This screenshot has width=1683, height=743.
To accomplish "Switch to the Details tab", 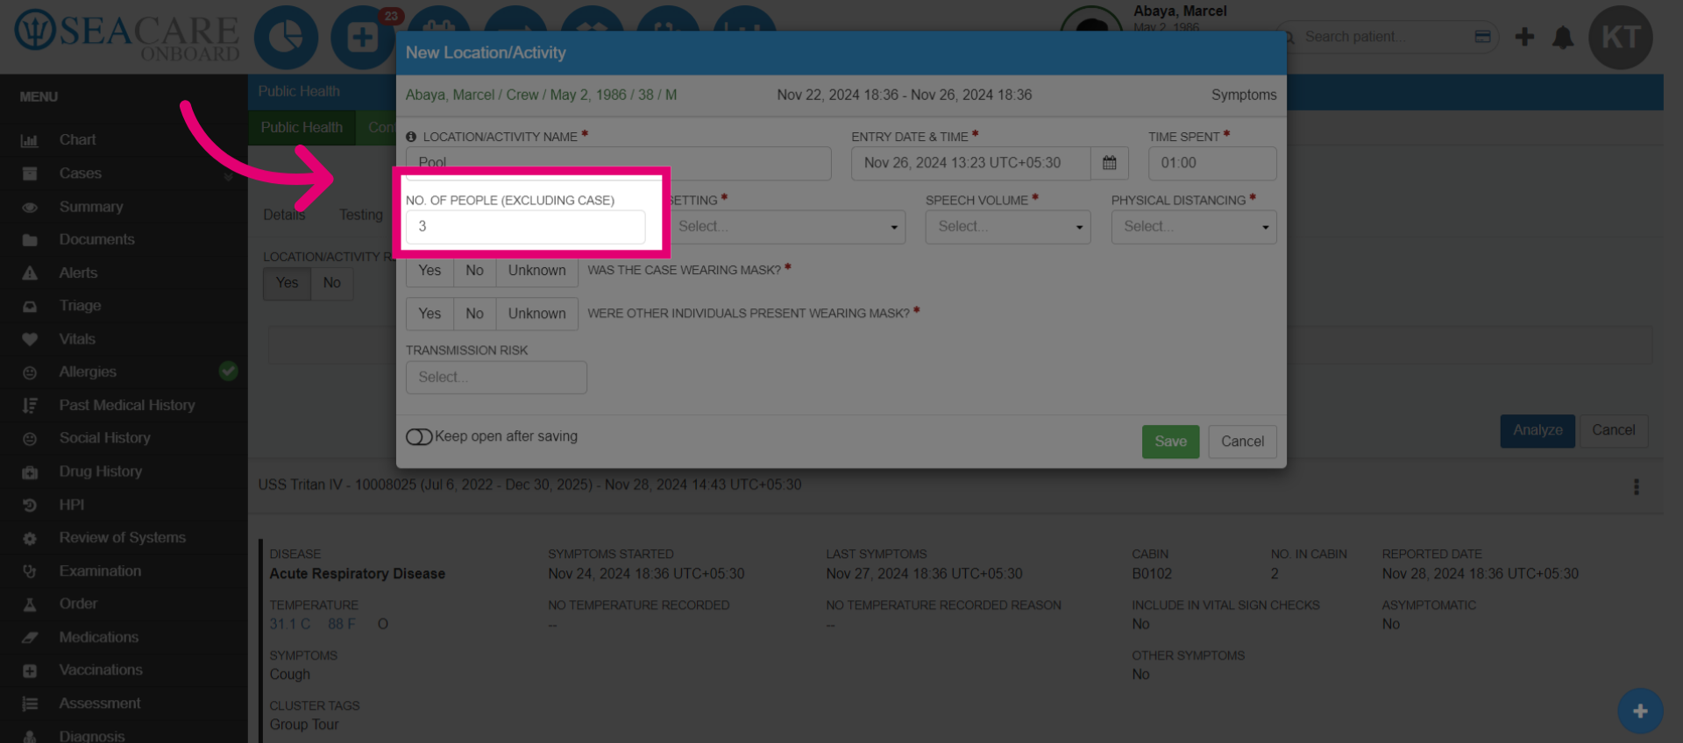I will pyautogui.click(x=284, y=216).
